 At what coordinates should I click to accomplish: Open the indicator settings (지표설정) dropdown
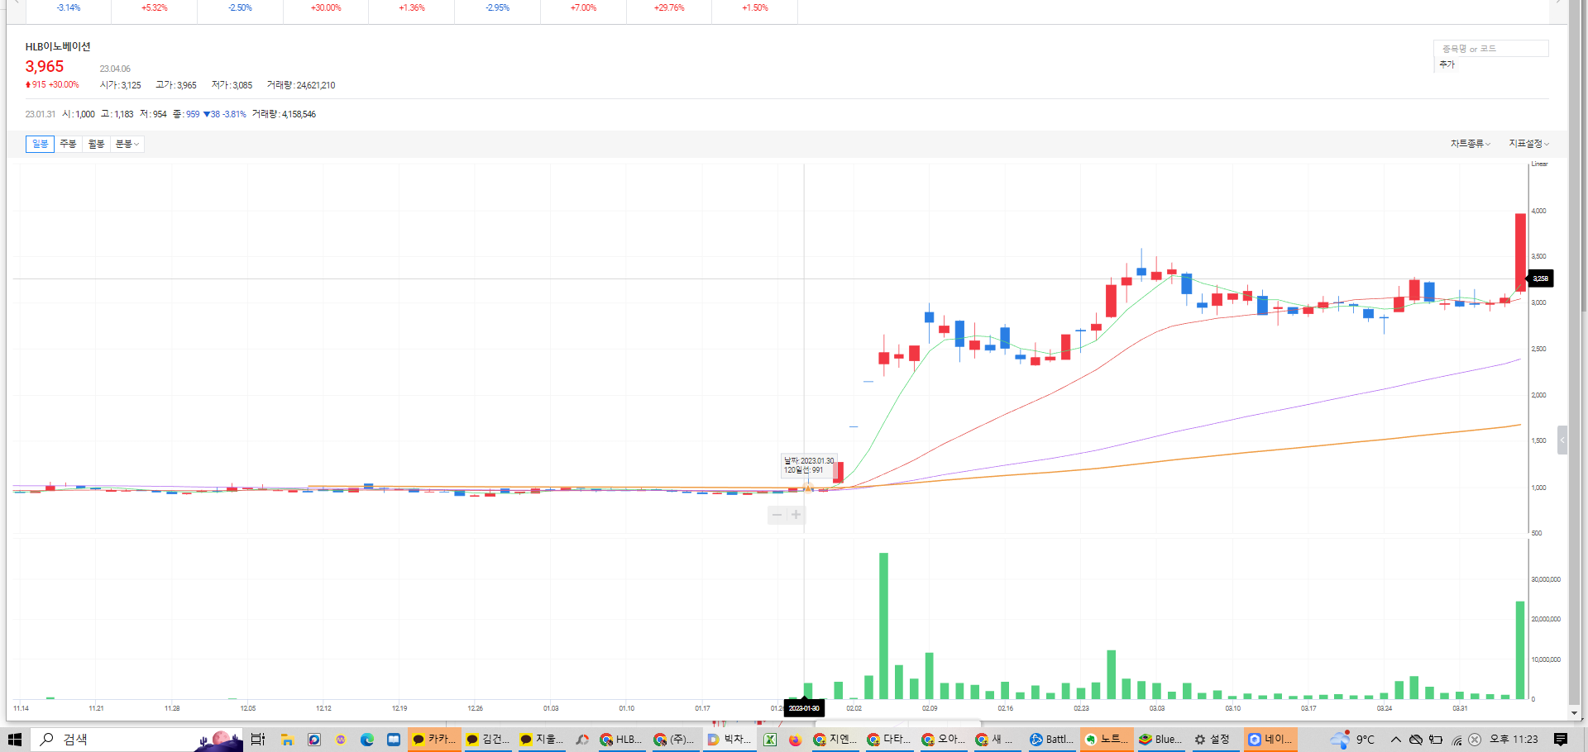(x=1528, y=144)
